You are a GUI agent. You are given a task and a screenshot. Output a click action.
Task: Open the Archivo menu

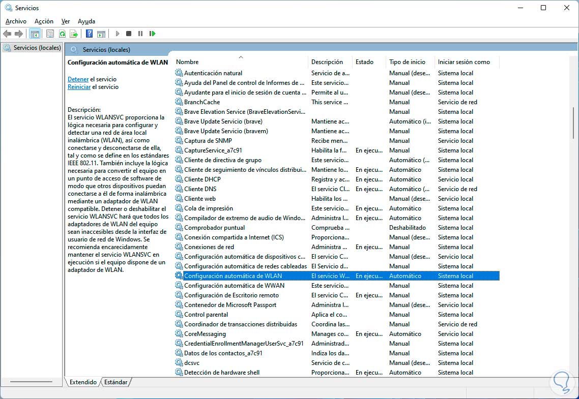16,21
